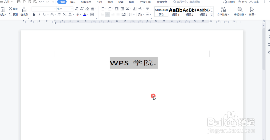Screen dimensions: 270x140
Task: Expand the styles gallery more arrow
Action: point(212,15)
